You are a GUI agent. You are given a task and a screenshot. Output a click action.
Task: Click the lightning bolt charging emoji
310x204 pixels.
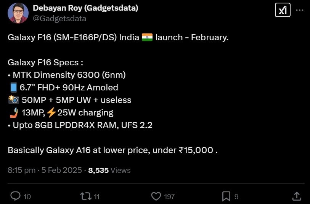point(51,112)
